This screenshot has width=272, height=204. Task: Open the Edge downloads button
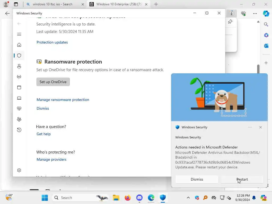point(231,13)
